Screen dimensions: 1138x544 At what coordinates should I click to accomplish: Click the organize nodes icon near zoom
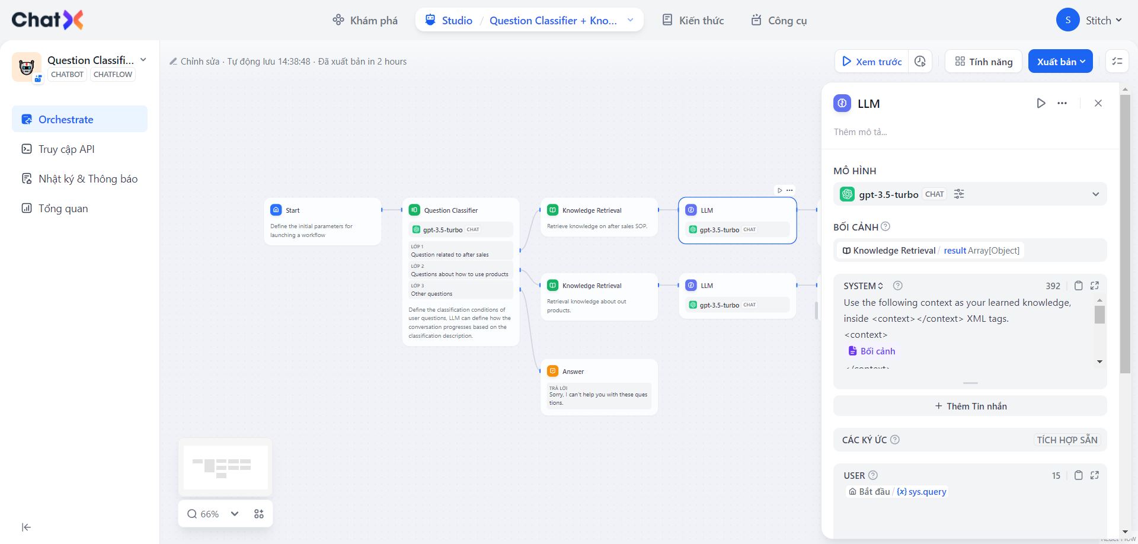click(x=259, y=514)
